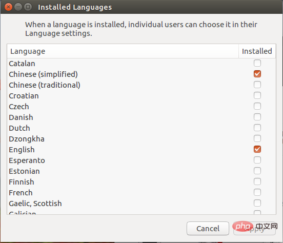The height and width of the screenshot is (243, 283).
Task: Tick the Chinese (traditional) checkbox
Action: click(257, 85)
